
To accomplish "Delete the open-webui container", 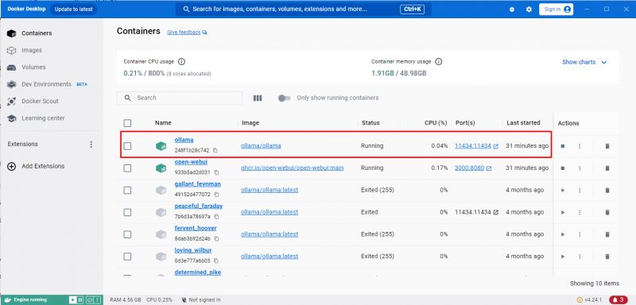I will [607, 168].
